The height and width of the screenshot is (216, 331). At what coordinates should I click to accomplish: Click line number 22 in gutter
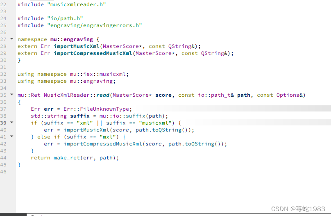3,5
